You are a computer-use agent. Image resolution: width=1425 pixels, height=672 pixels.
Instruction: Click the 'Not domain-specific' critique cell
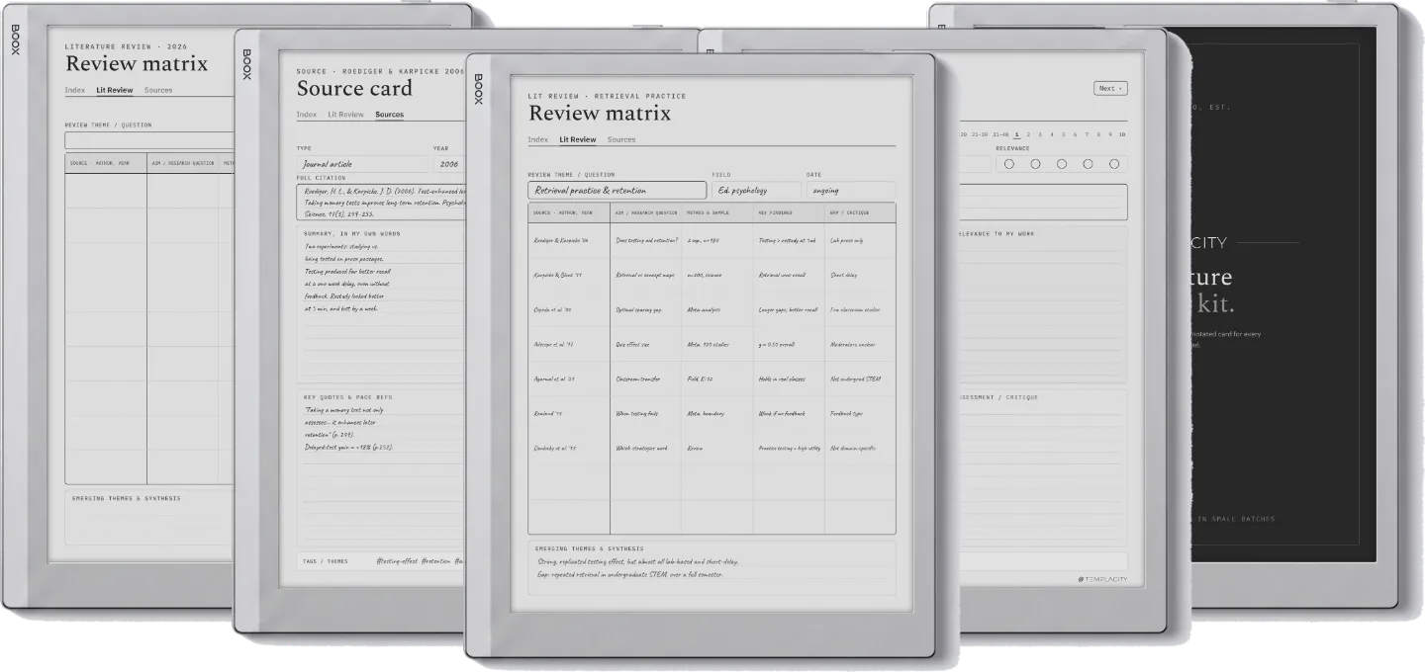click(x=860, y=448)
